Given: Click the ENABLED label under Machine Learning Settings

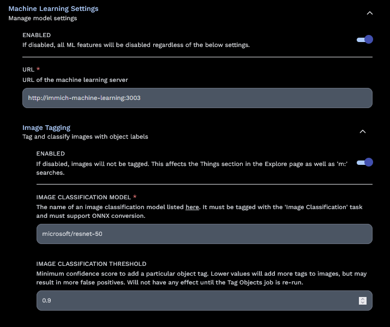Looking at the screenshot, I should pyautogui.click(x=37, y=35).
